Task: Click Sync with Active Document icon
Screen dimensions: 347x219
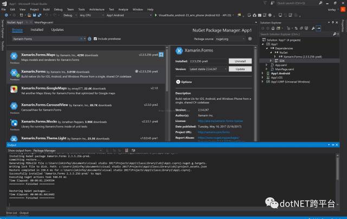Action: (296, 28)
